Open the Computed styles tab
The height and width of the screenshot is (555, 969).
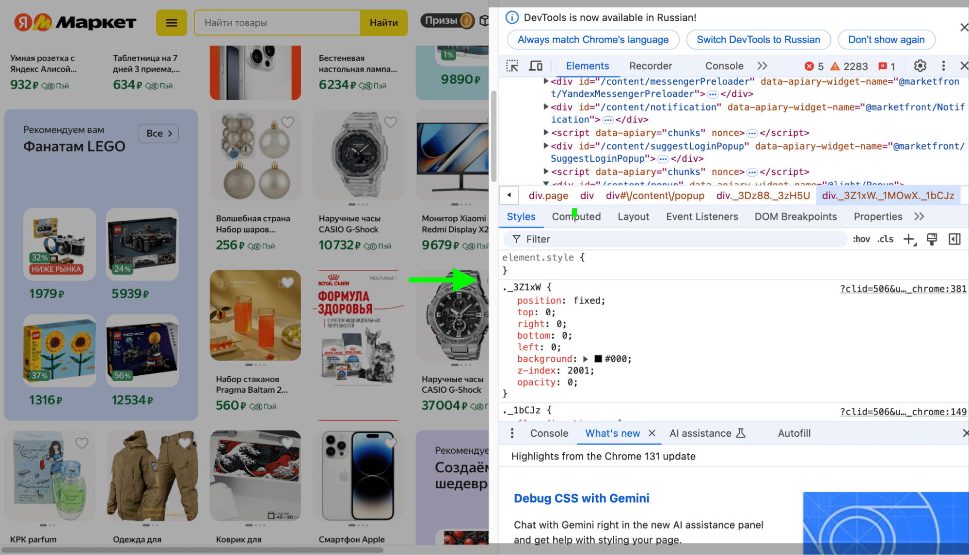(576, 216)
